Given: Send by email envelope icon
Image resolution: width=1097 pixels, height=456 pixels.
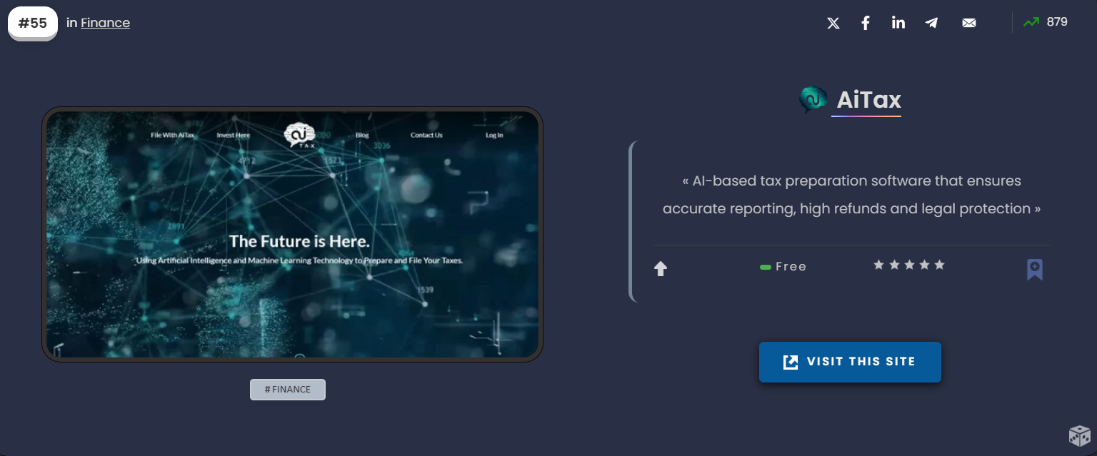Looking at the screenshot, I should tap(969, 23).
